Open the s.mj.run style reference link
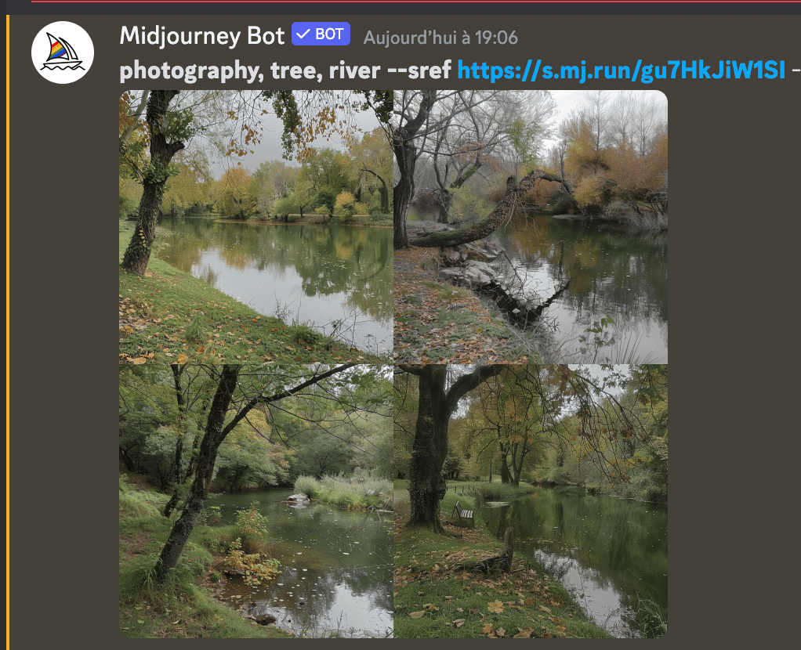Screen dimensions: 801x650 click(621, 70)
